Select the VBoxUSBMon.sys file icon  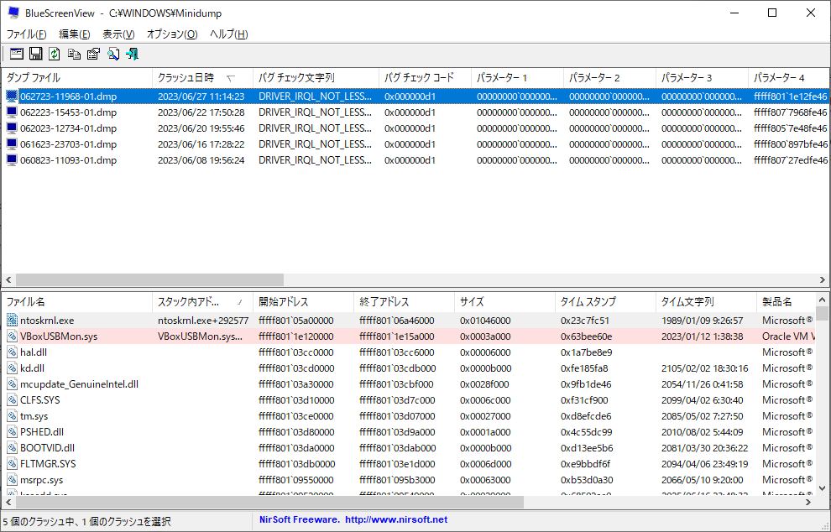12,336
